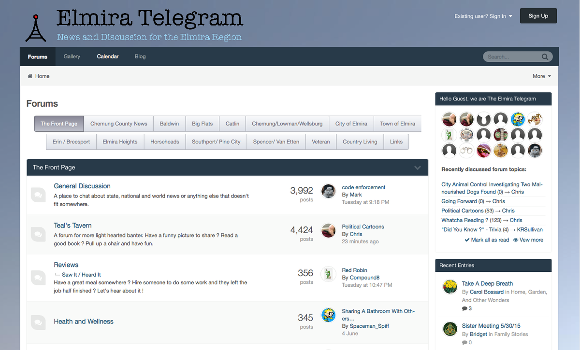Screen dimensions: 580x350
Task: Click the Elmira Telegram tower logo
Action: [36, 28]
